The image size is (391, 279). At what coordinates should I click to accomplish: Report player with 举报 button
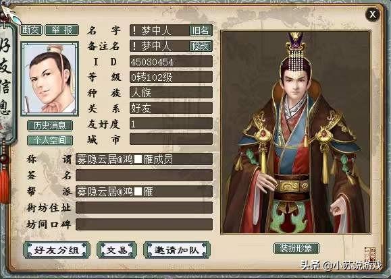pos(62,30)
